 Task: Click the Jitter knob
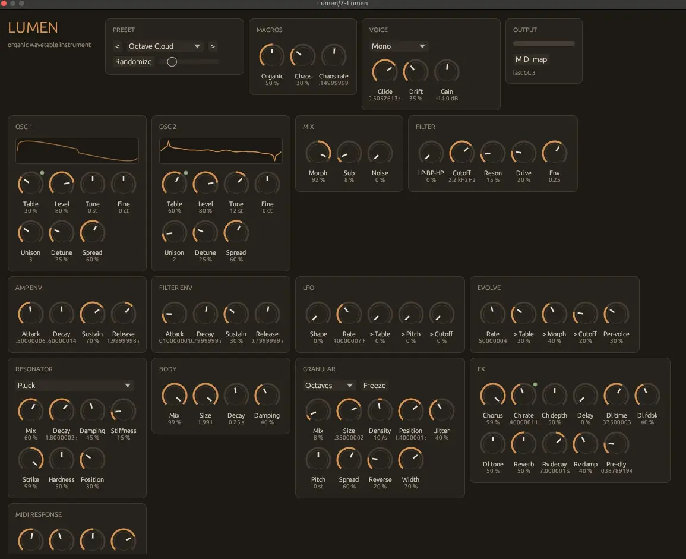[x=442, y=410]
